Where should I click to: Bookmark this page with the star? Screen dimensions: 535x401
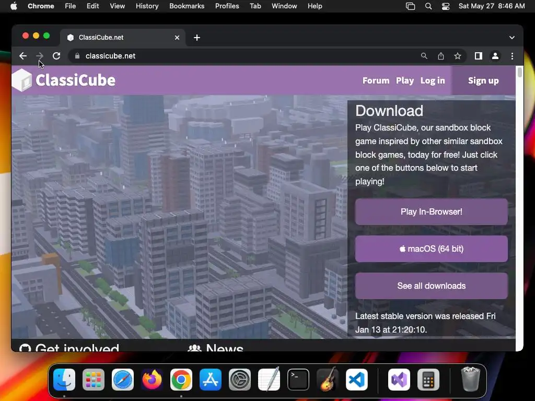click(x=458, y=56)
